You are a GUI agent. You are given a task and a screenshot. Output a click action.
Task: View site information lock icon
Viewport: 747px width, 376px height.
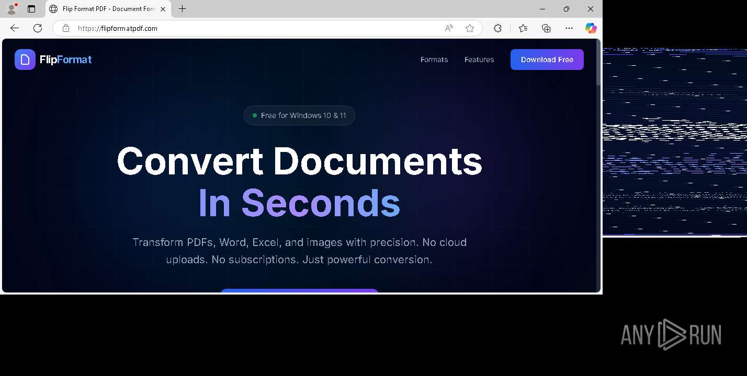66,28
